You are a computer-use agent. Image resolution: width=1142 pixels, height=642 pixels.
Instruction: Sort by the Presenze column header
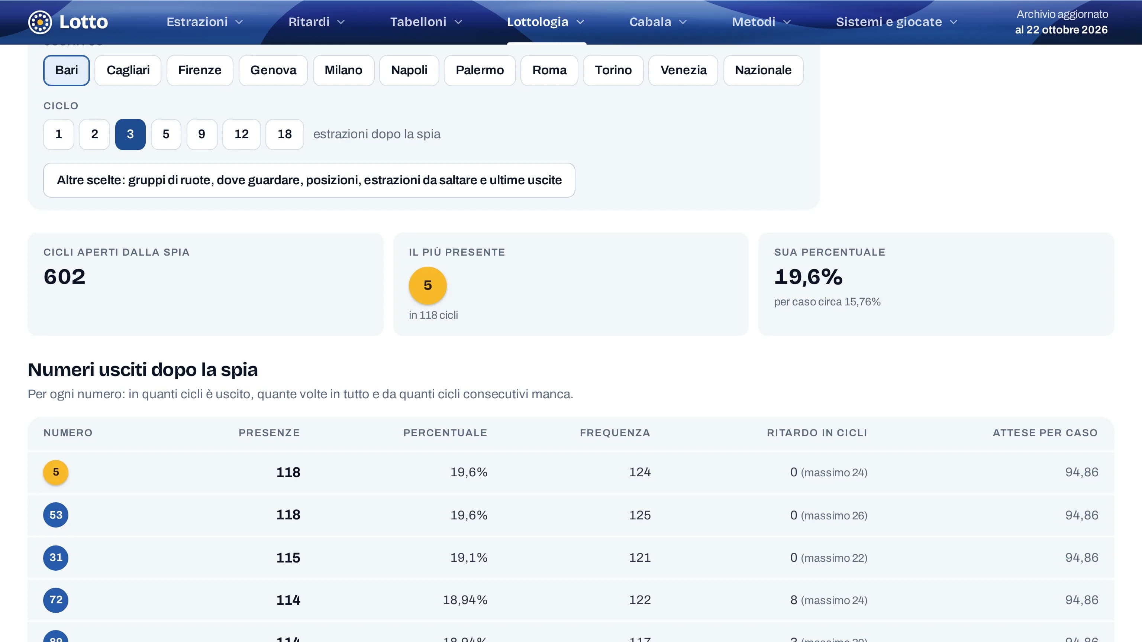(x=269, y=433)
